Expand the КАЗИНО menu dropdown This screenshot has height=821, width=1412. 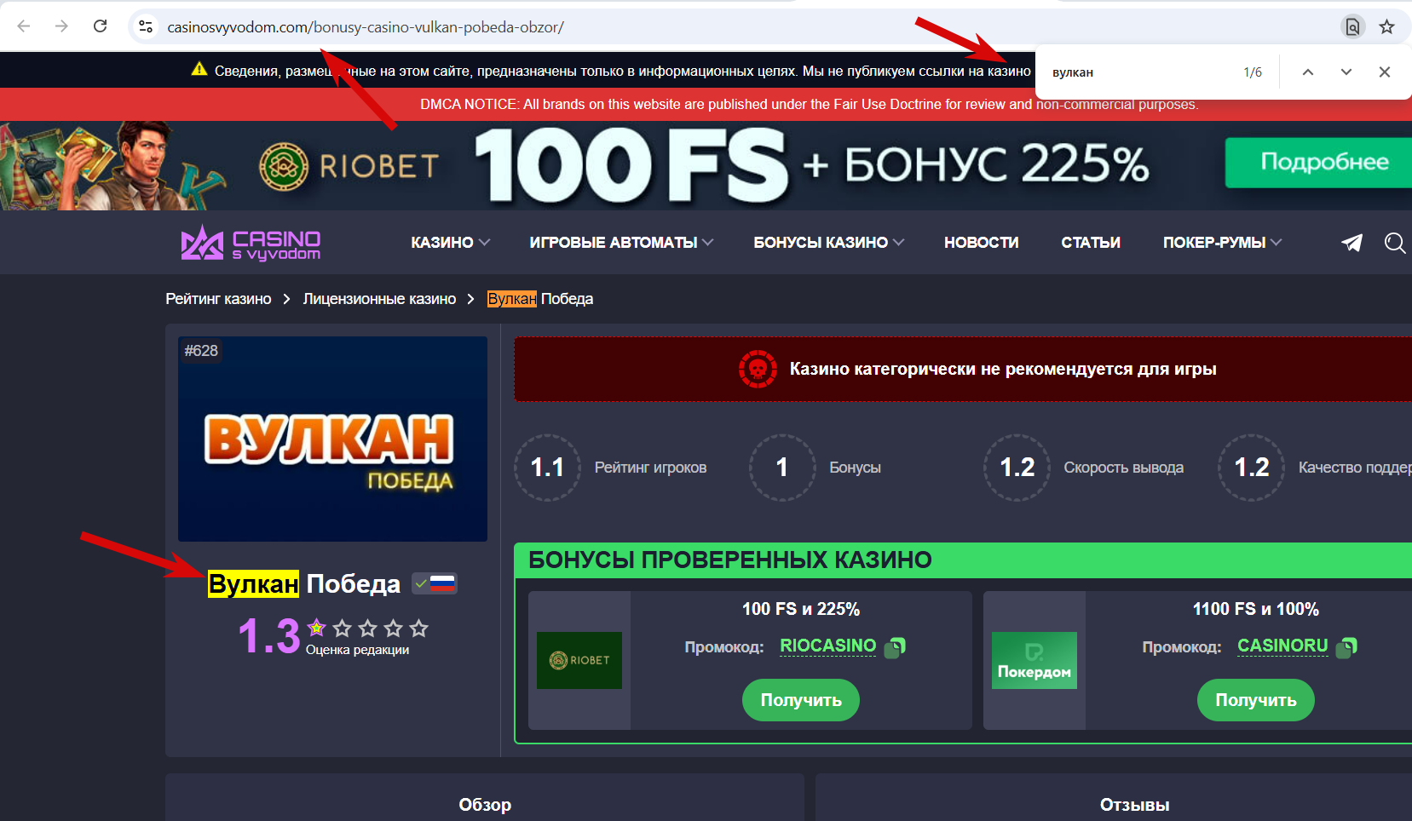(450, 243)
